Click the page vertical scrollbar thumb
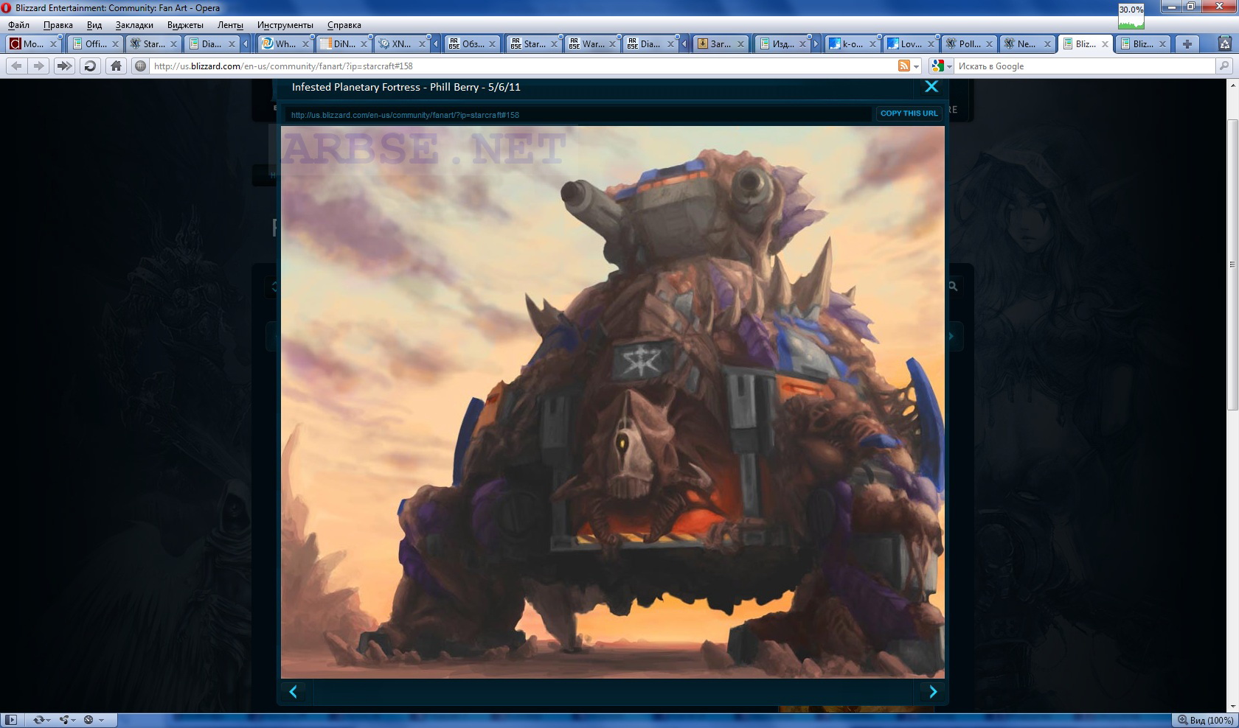Screen dimensions: 1239x728 [x=1232, y=264]
